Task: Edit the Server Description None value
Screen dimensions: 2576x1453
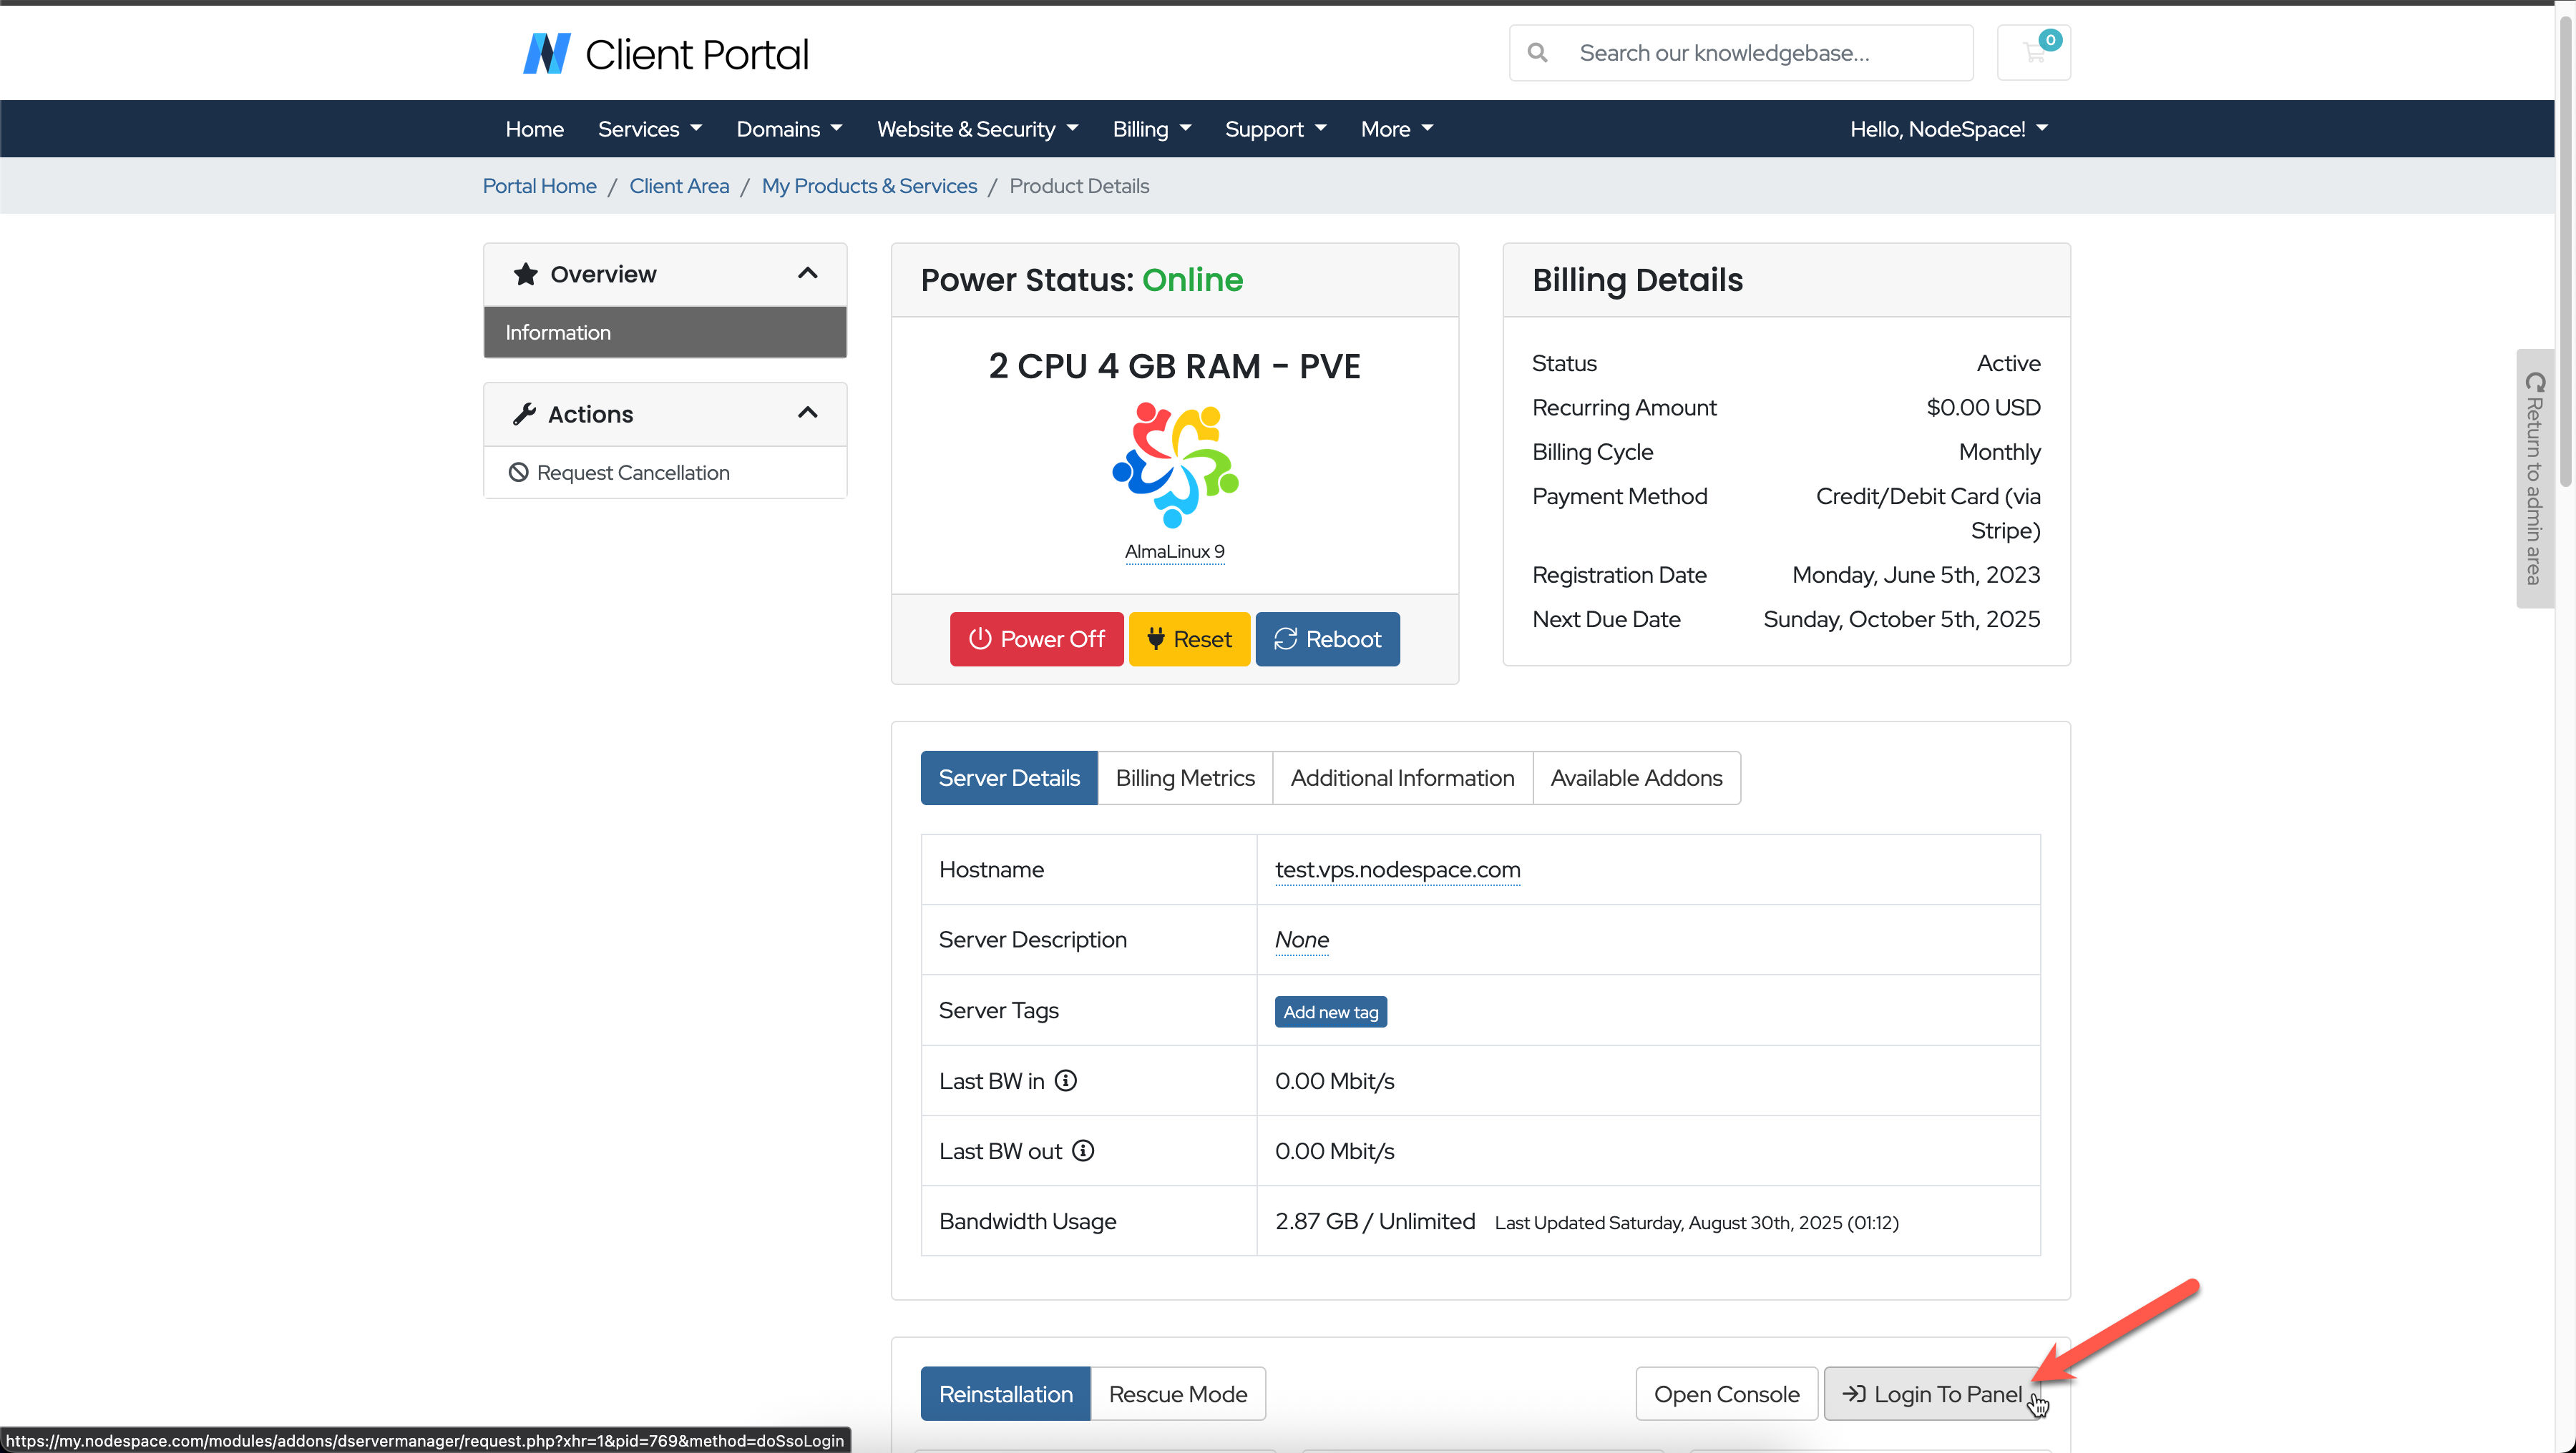Action: [x=1301, y=940]
